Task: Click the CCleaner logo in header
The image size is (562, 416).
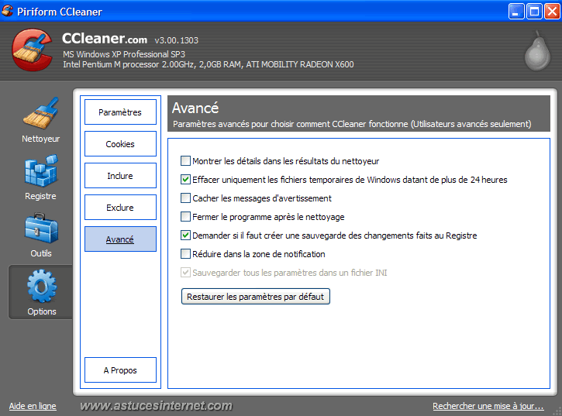Action: tap(33, 50)
